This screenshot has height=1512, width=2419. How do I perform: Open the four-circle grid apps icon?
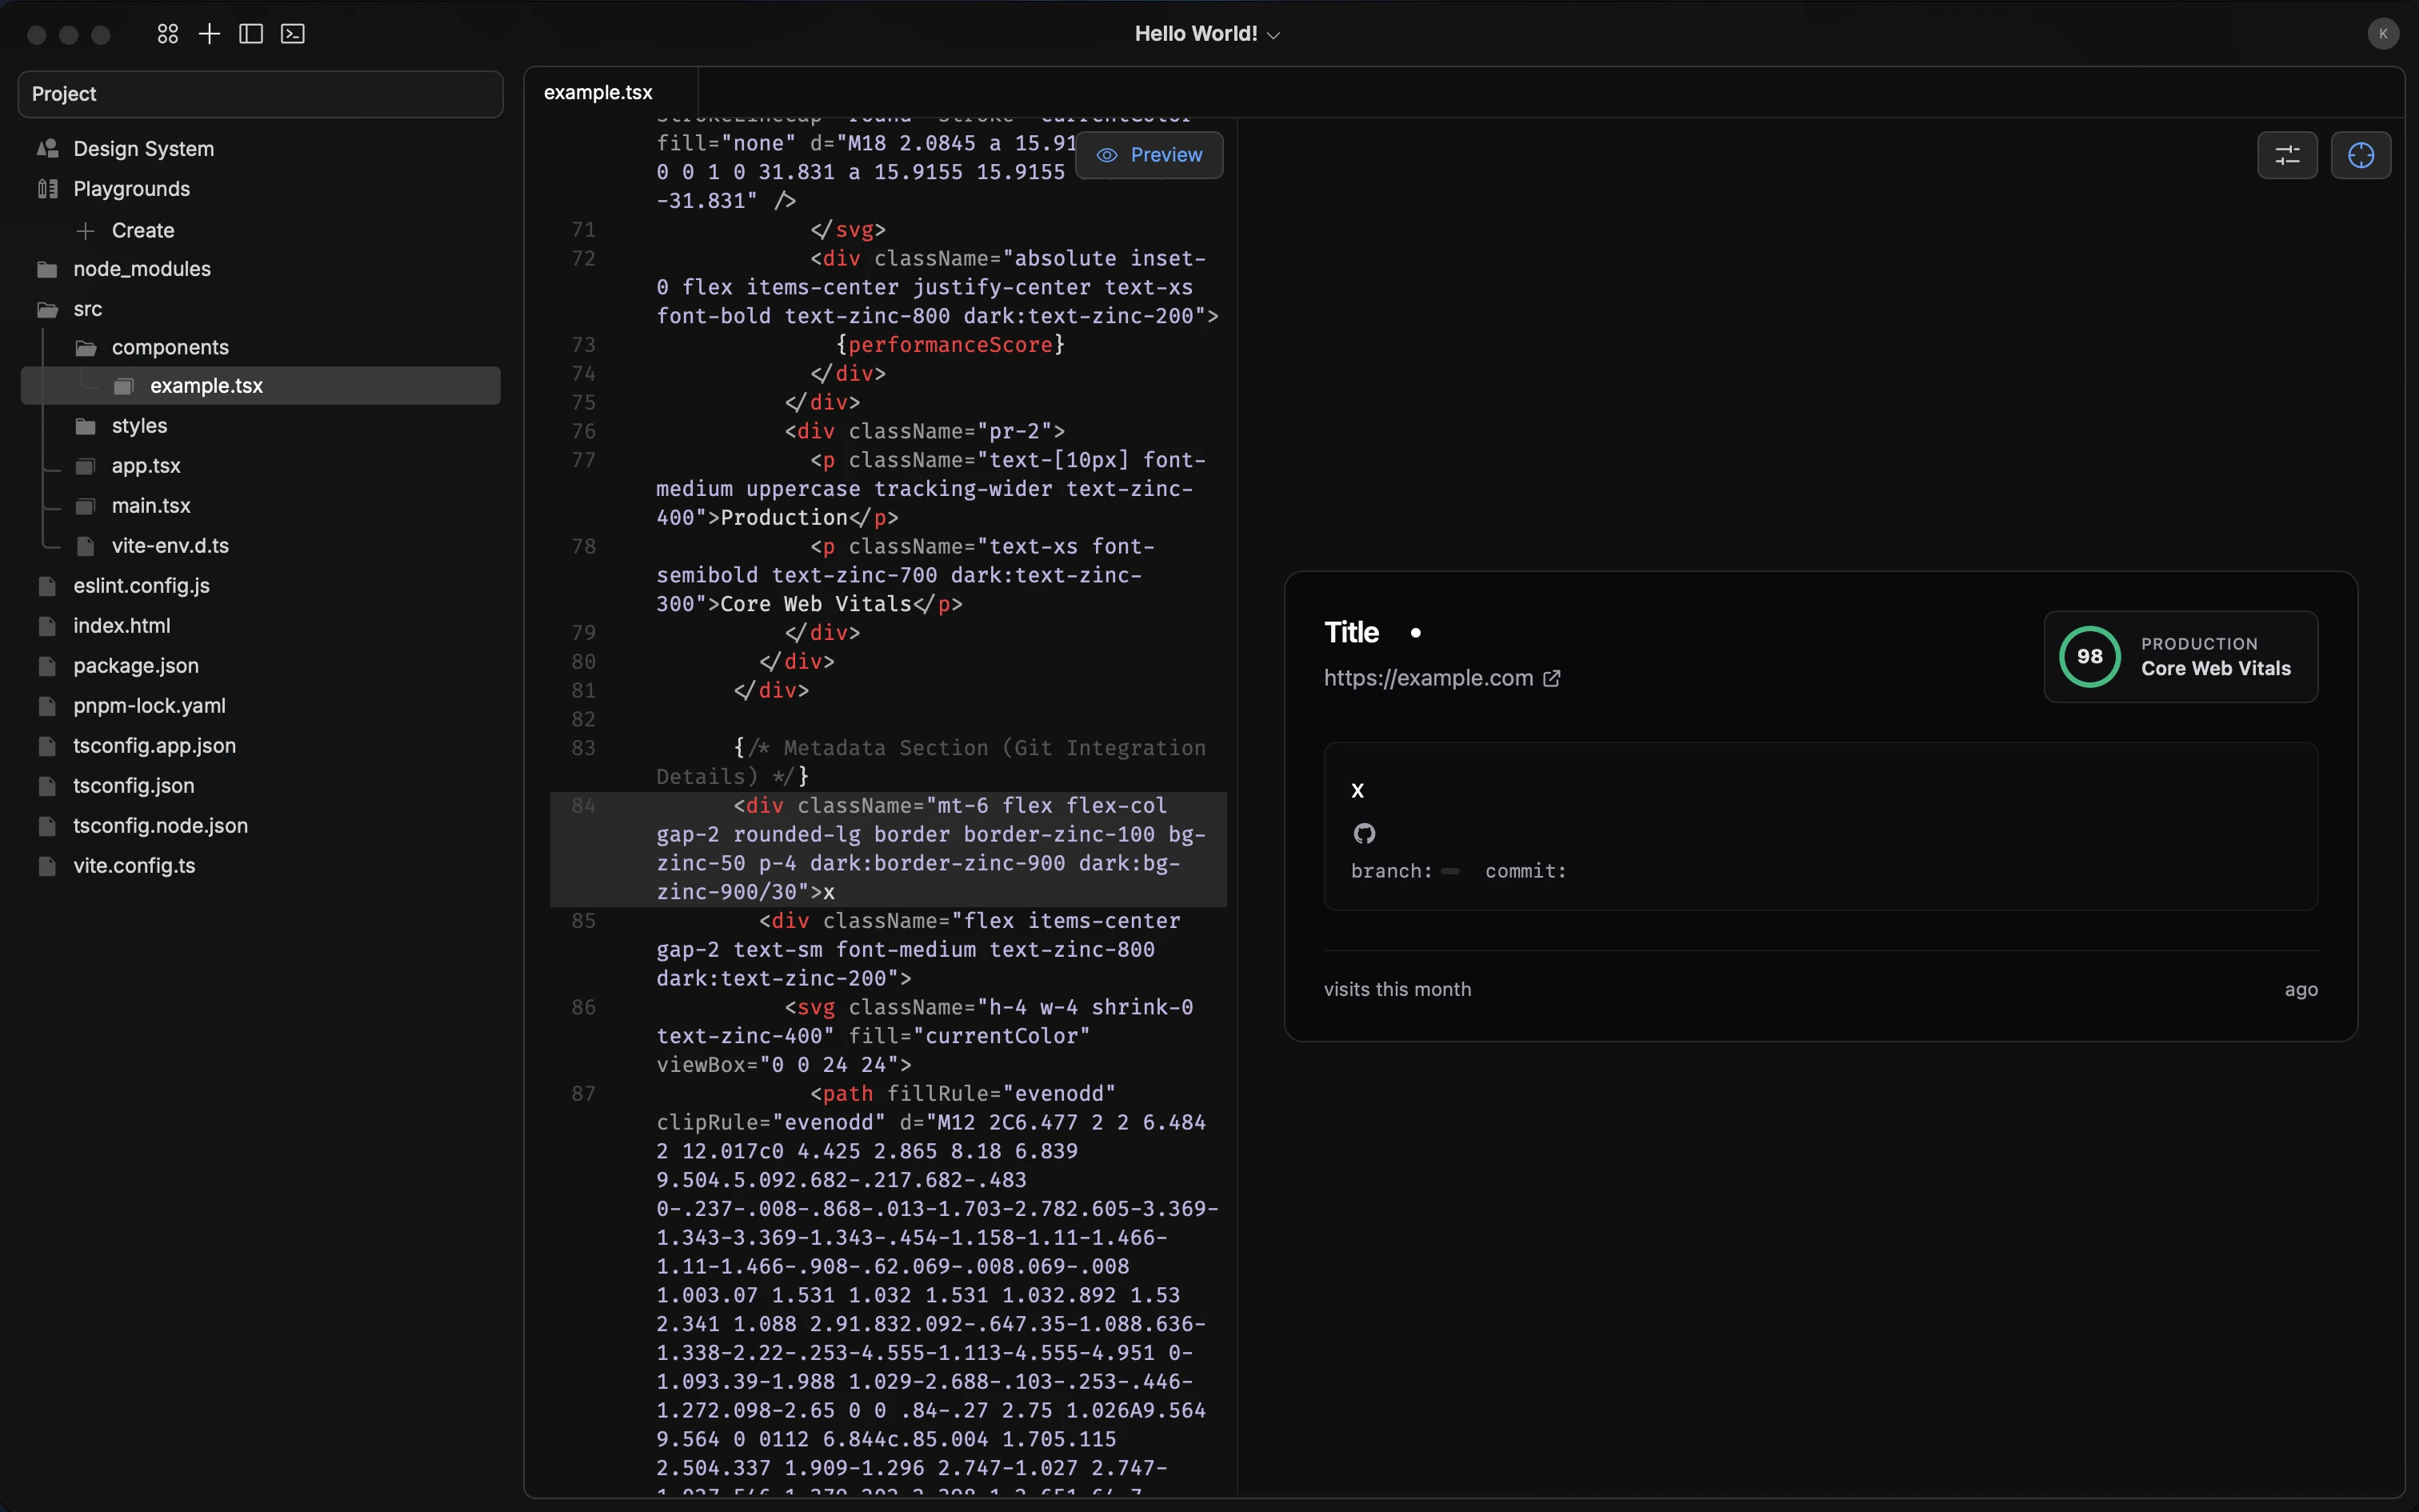click(168, 34)
